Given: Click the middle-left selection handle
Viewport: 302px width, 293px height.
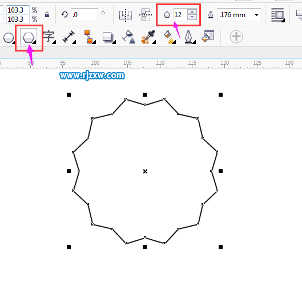Looking at the screenshot, I should (x=69, y=171).
